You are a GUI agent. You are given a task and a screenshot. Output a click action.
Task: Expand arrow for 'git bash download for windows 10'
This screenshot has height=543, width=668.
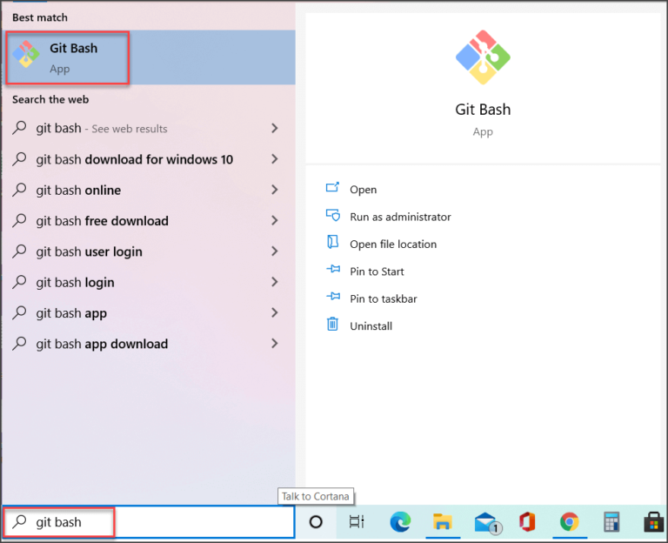pos(275,159)
